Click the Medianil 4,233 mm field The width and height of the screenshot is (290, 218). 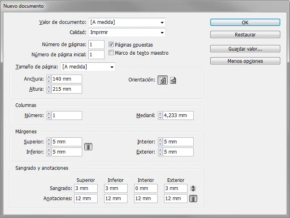(178, 115)
